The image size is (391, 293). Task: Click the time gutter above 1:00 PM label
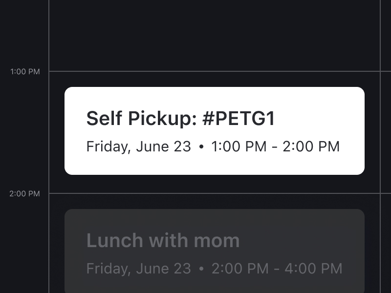coord(24,34)
